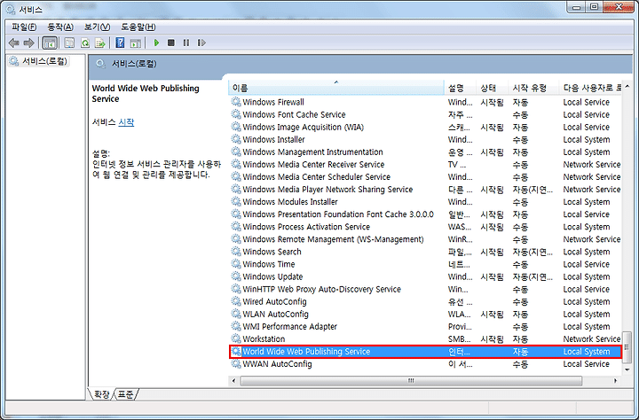Click the Export List toolbar icon
Image resolution: width=639 pixels, height=420 pixels.
point(99,43)
